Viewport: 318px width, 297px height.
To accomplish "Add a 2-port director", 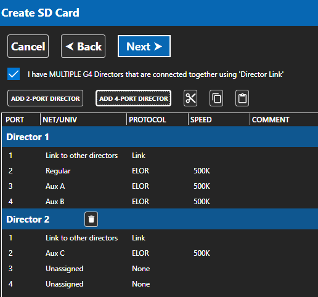I will (45, 98).
